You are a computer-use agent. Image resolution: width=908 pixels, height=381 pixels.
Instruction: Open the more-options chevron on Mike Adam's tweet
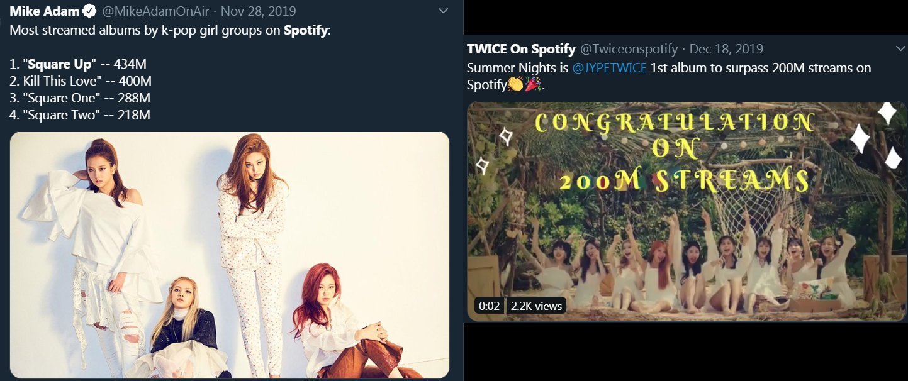(443, 11)
